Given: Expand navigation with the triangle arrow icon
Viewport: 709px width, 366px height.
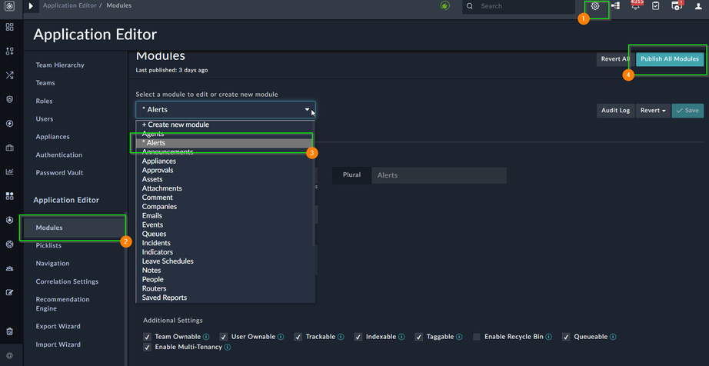Looking at the screenshot, I should pos(31,6).
